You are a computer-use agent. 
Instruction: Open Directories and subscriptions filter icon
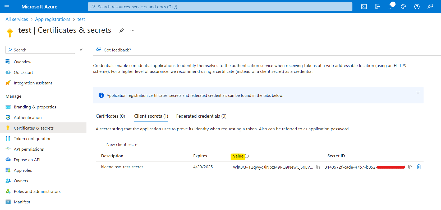377,7
